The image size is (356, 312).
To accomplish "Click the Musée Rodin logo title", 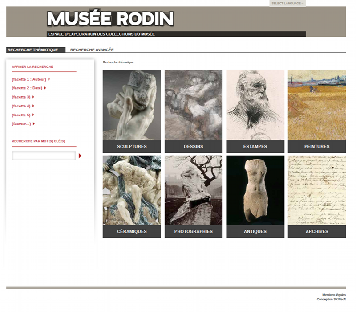I will 110,19.
